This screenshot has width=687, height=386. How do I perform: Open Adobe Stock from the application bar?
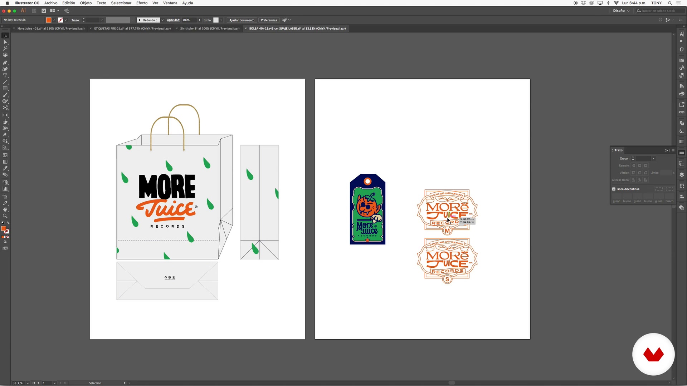coord(44,11)
